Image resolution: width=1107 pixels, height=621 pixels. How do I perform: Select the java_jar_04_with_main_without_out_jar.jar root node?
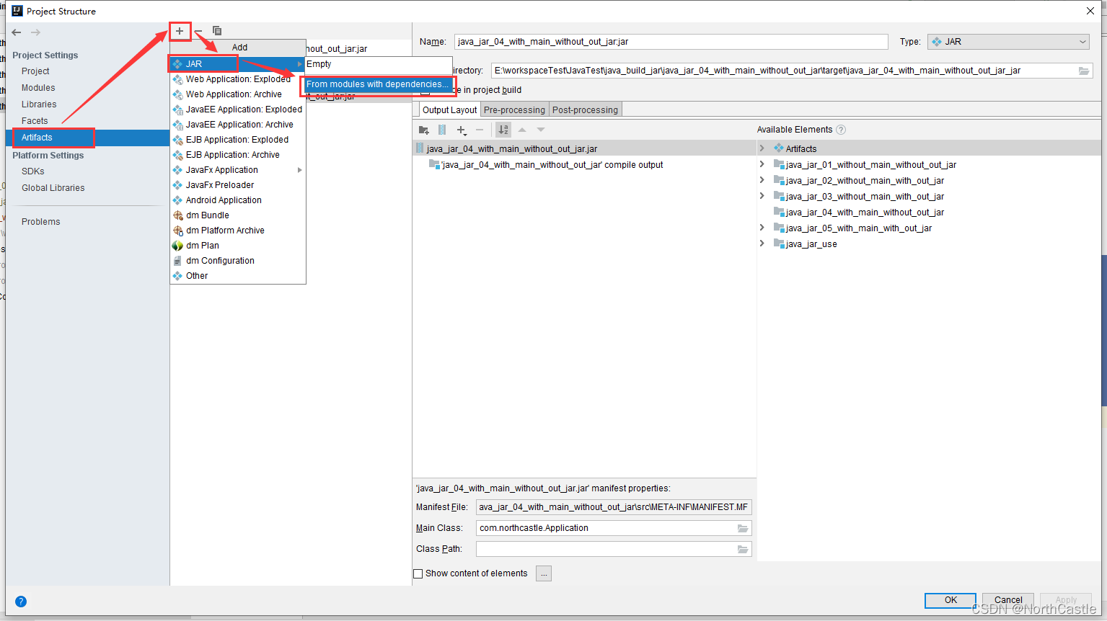pos(584,148)
